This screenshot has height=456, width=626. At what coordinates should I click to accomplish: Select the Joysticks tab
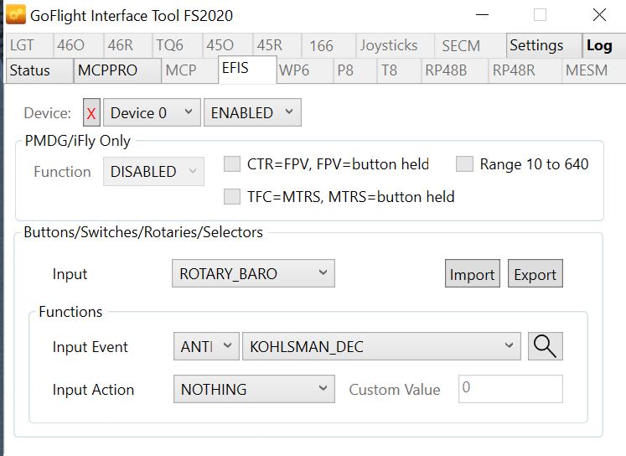(388, 45)
